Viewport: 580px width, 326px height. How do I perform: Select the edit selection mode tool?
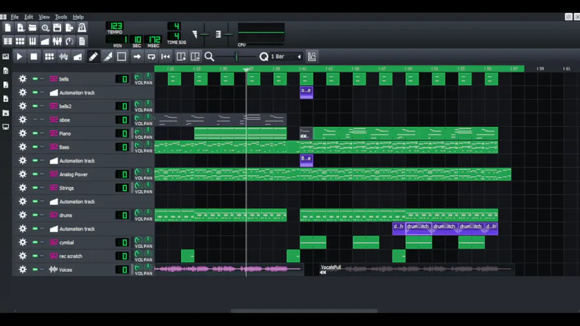pyautogui.click(x=122, y=57)
